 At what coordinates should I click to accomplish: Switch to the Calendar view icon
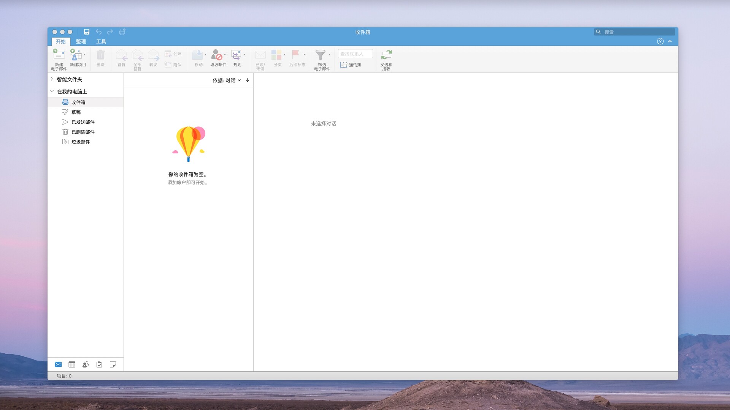[x=72, y=364]
